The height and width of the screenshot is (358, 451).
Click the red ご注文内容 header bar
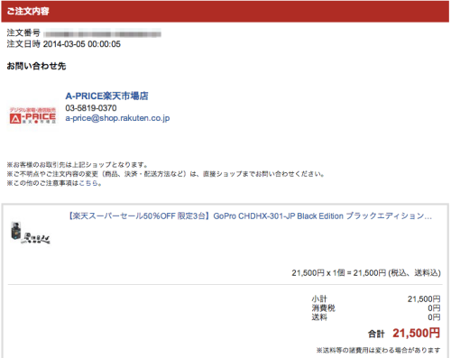[x=225, y=11]
